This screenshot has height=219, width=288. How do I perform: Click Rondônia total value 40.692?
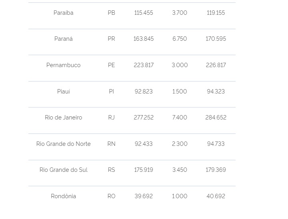click(216, 196)
